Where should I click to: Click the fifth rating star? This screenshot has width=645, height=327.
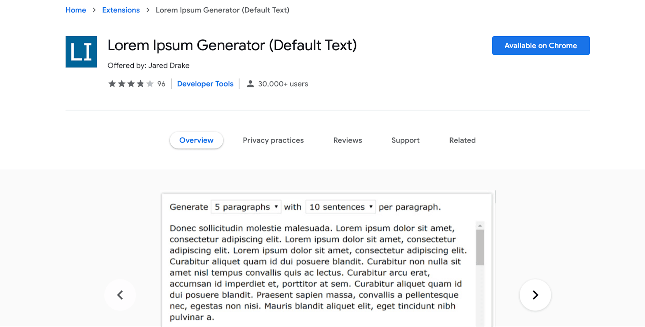pos(149,84)
